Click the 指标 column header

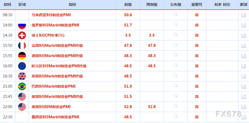pos(72,4)
